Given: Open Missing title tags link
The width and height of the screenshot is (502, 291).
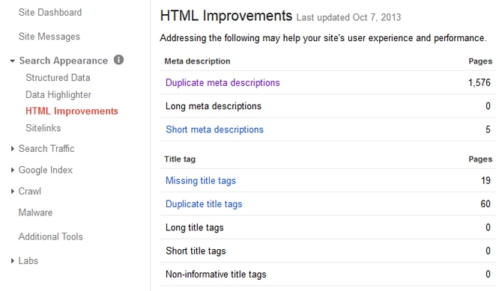Looking at the screenshot, I should point(200,181).
